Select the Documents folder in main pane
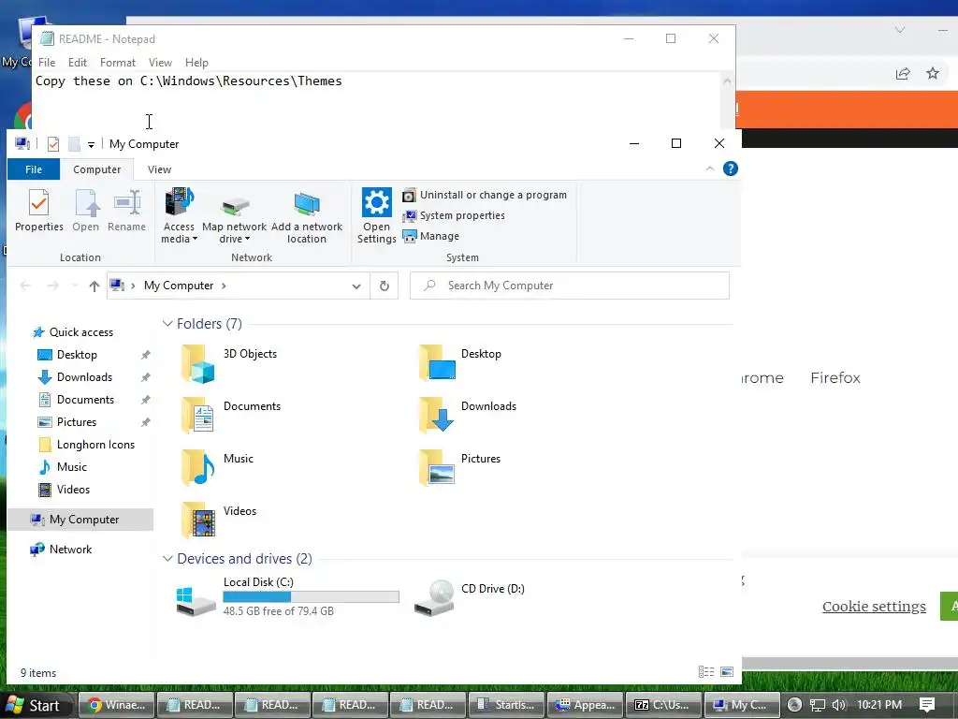Image resolution: width=958 pixels, height=719 pixels. coord(198,415)
